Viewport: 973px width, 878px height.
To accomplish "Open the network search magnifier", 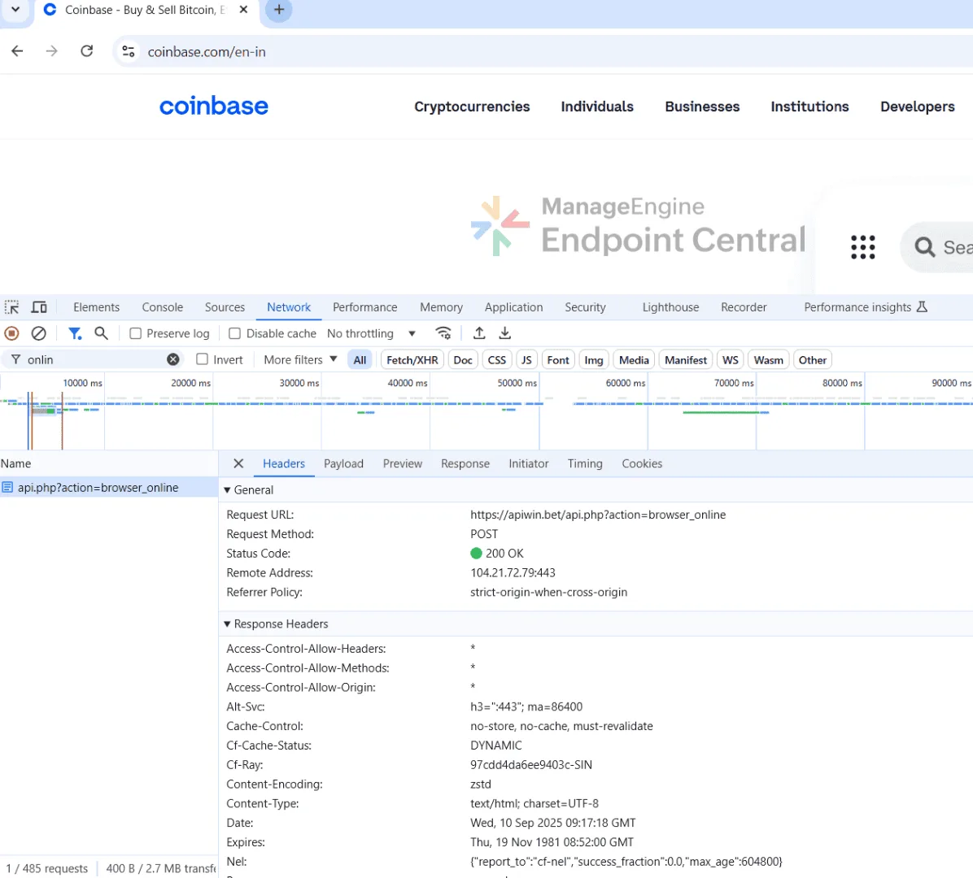I will point(101,333).
